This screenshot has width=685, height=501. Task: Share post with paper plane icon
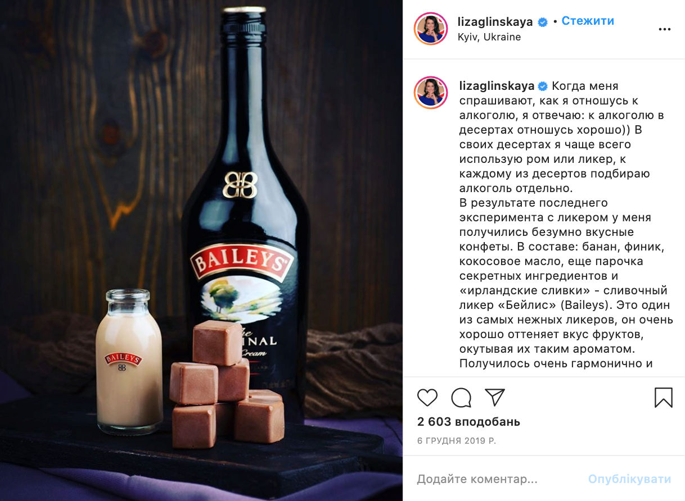[x=494, y=397]
